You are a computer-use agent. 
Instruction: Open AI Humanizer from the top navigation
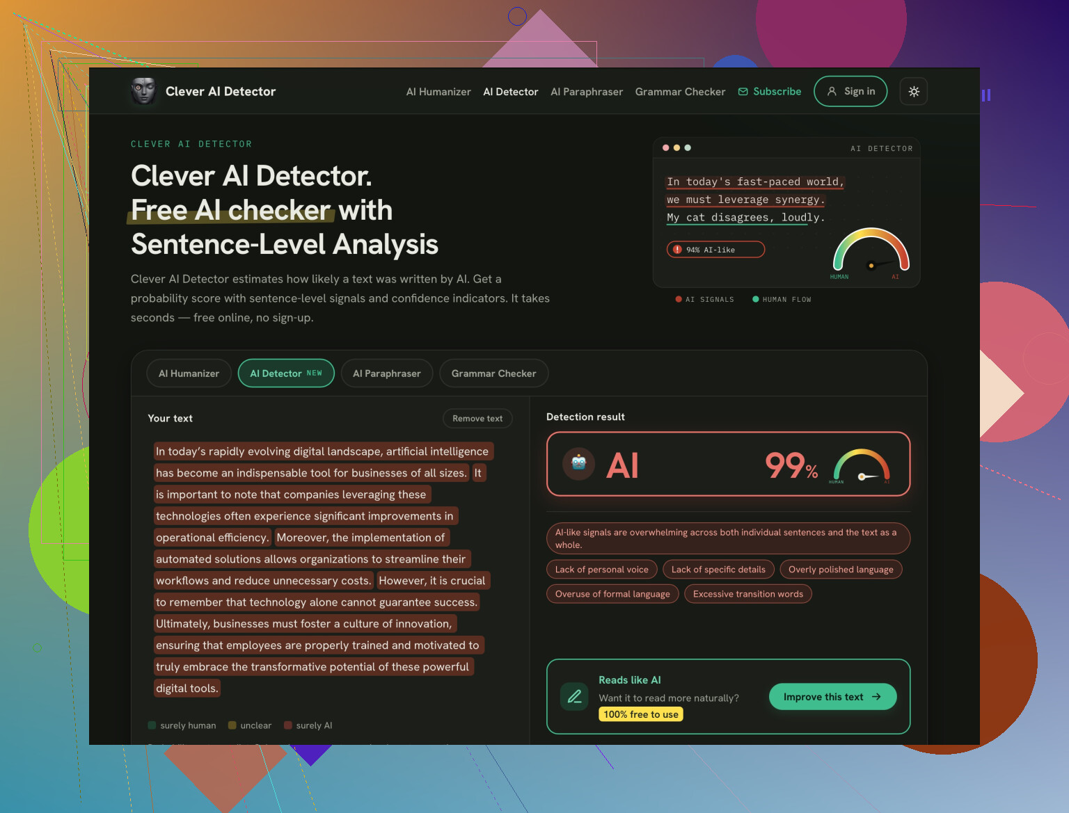click(x=438, y=92)
